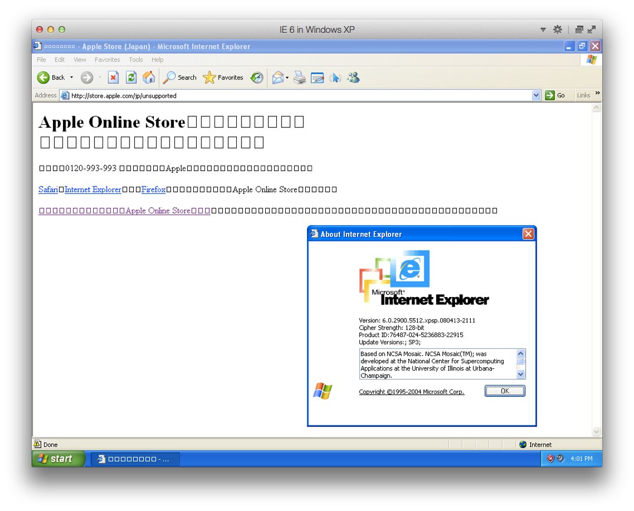Follow the Safari link
The height and width of the screenshot is (511, 634).
pos(48,189)
